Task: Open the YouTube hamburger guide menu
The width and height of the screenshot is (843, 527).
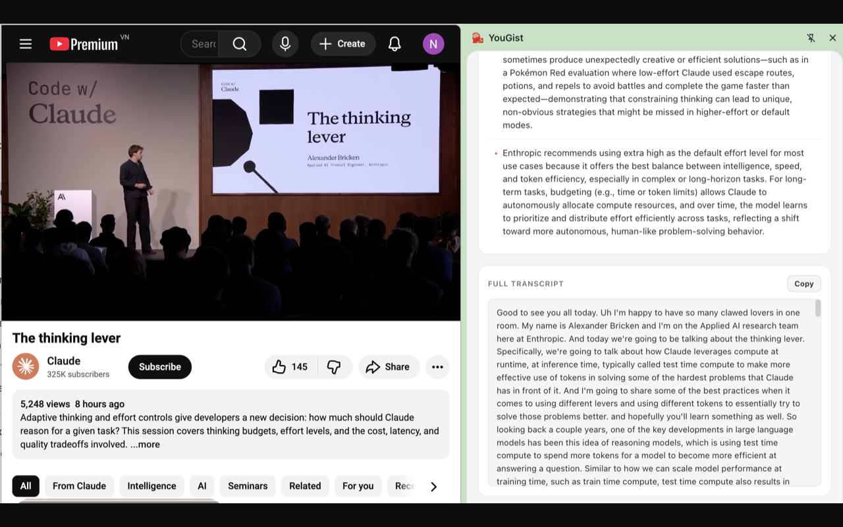Action: pos(26,44)
